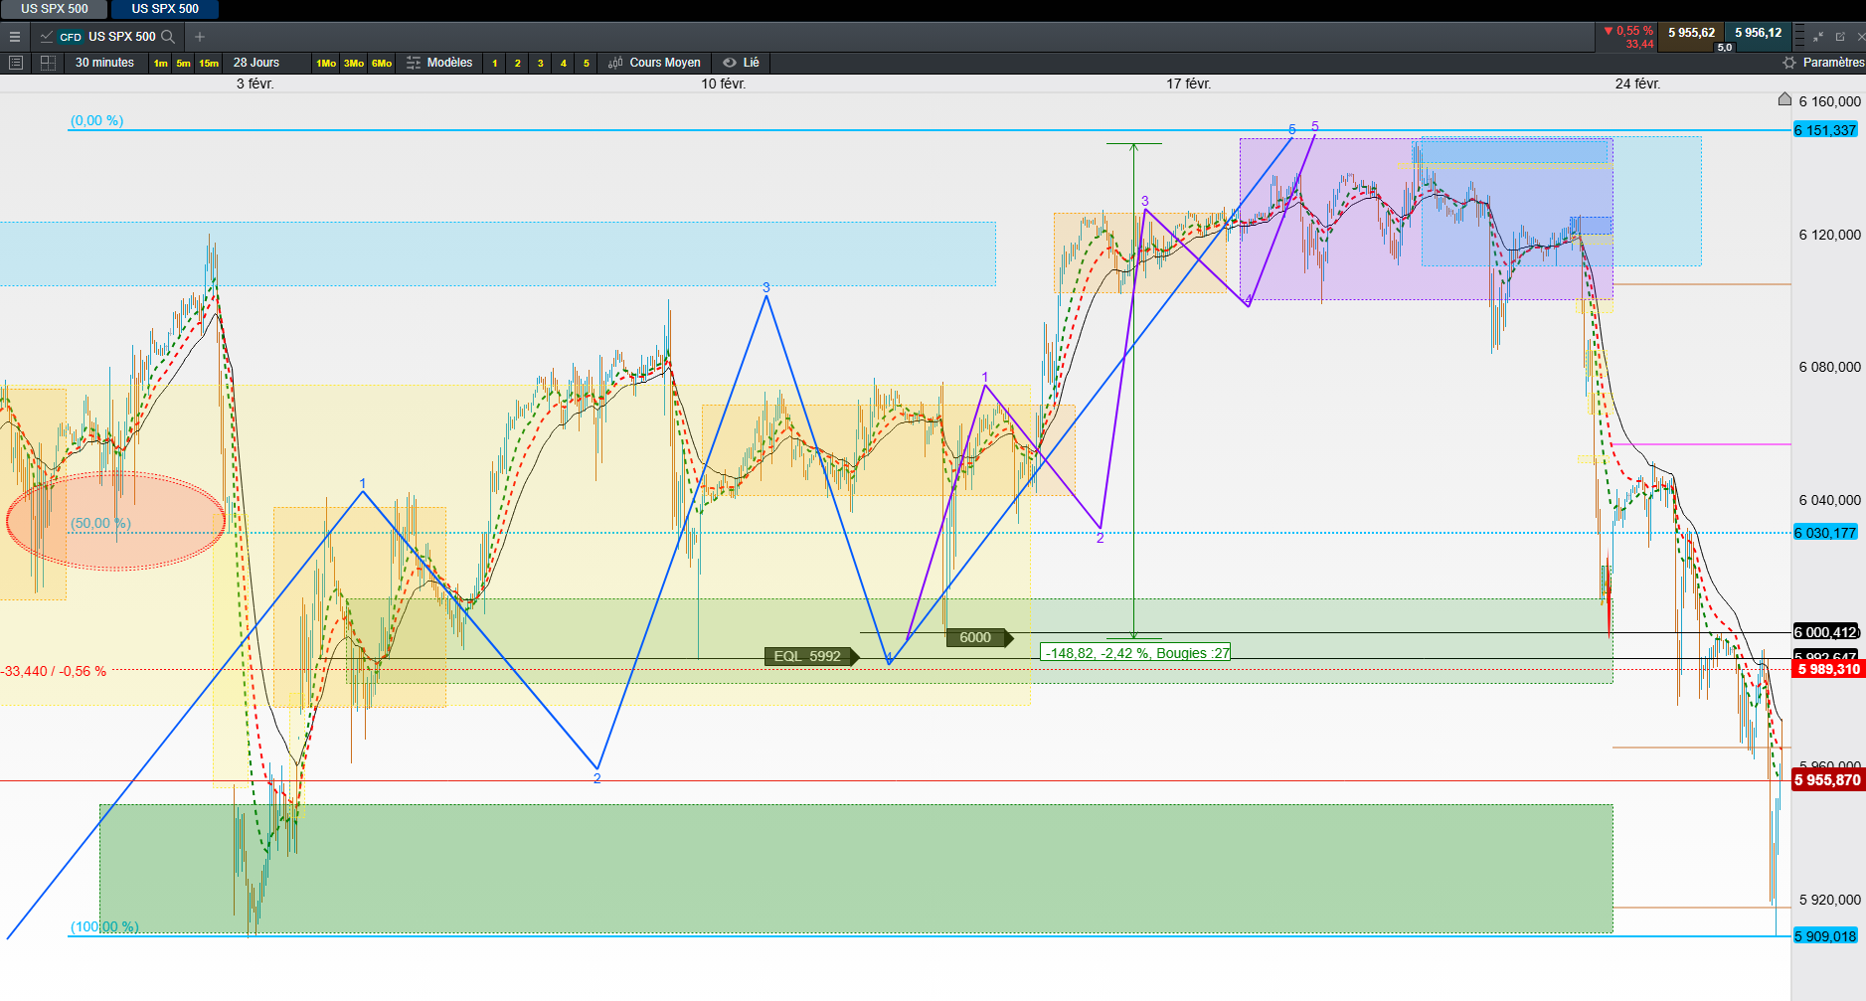Click the home icon on the price axis
The width and height of the screenshot is (1866, 1001).
click(1784, 99)
